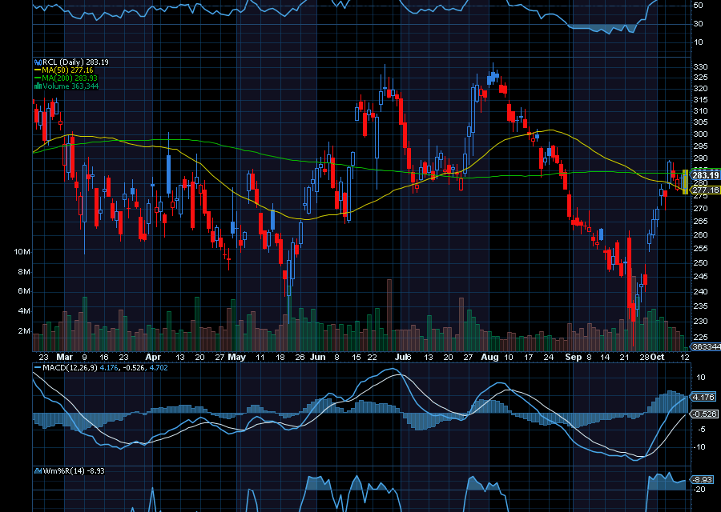Click the candlestick icon beside RCL (Daily)
Screen dimensions: 721x512
click(38, 62)
